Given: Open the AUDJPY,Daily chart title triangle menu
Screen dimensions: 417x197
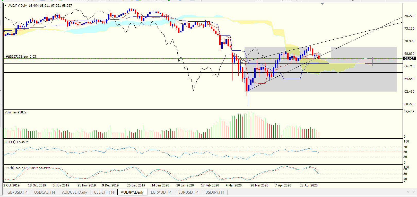Looking at the screenshot, I should coord(5,5).
